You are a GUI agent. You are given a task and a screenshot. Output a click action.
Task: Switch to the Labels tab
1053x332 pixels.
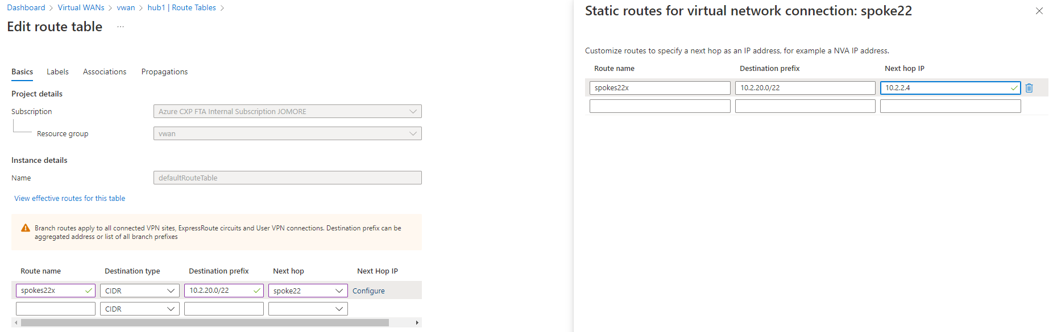point(57,72)
